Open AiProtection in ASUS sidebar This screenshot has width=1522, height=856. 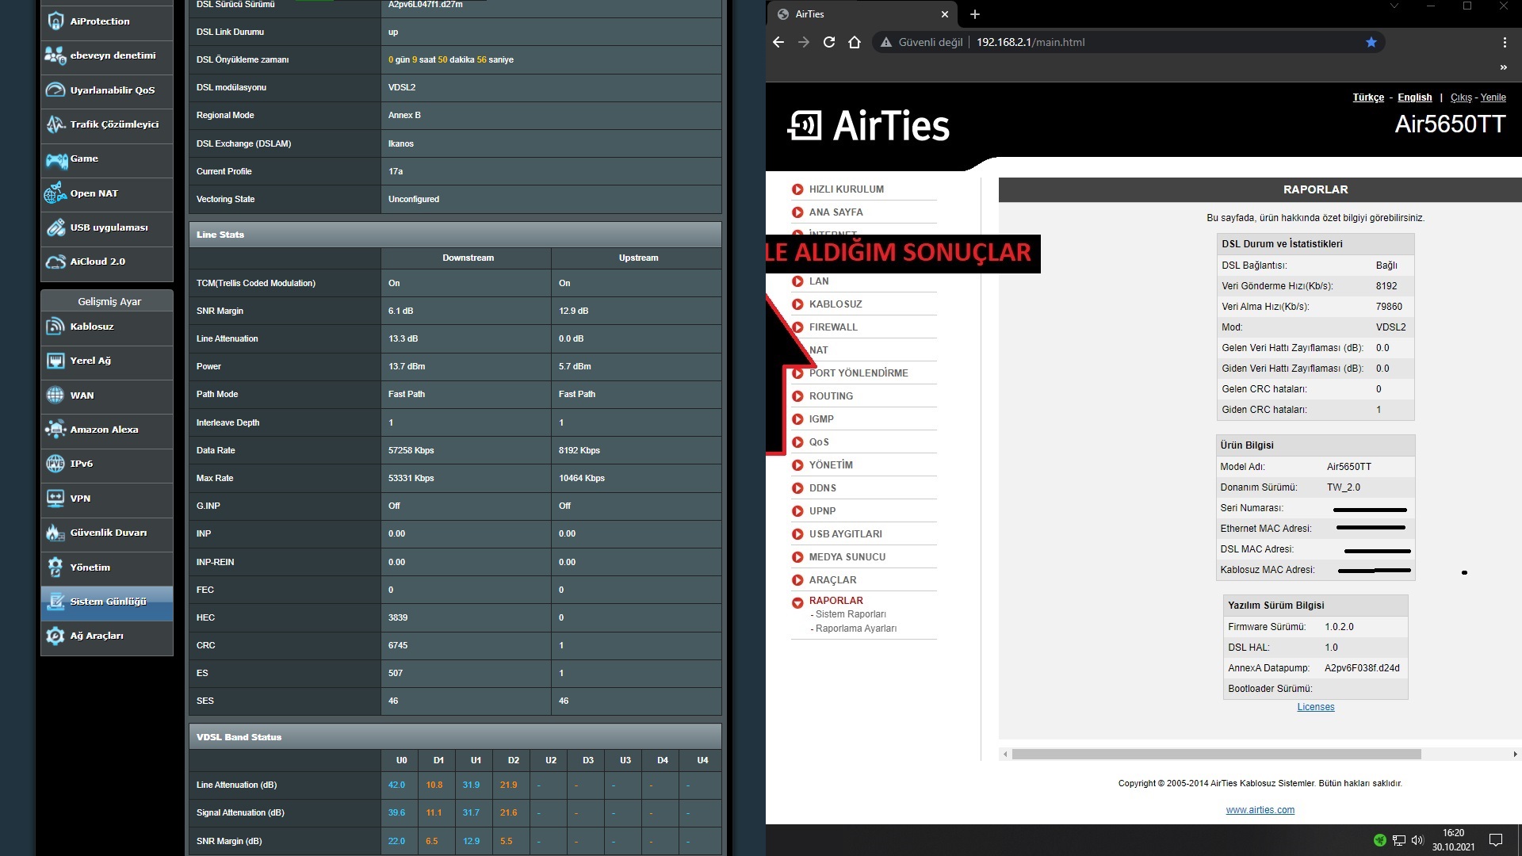(x=106, y=21)
